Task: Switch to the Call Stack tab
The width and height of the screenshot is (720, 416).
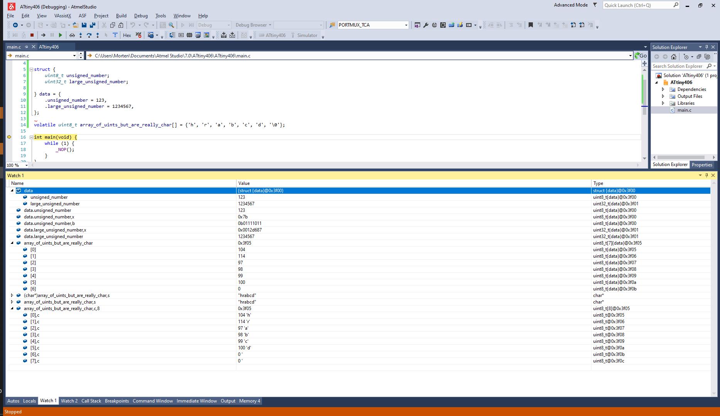Action: click(x=91, y=401)
